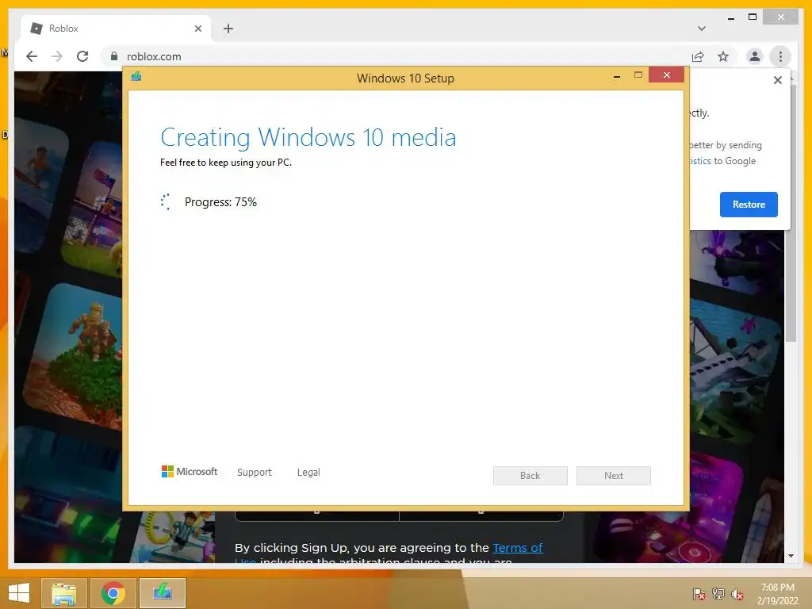812x609 pixels.
Task: Click the network tray icon
Action: coord(718,594)
